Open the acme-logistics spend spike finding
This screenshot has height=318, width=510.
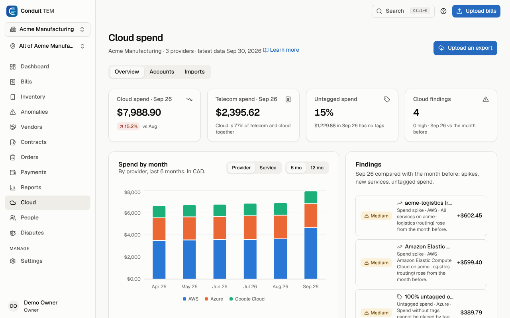coord(421,216)
